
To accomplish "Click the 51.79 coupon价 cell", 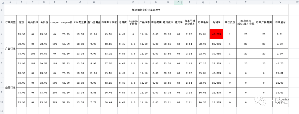I will coord(66,102).
